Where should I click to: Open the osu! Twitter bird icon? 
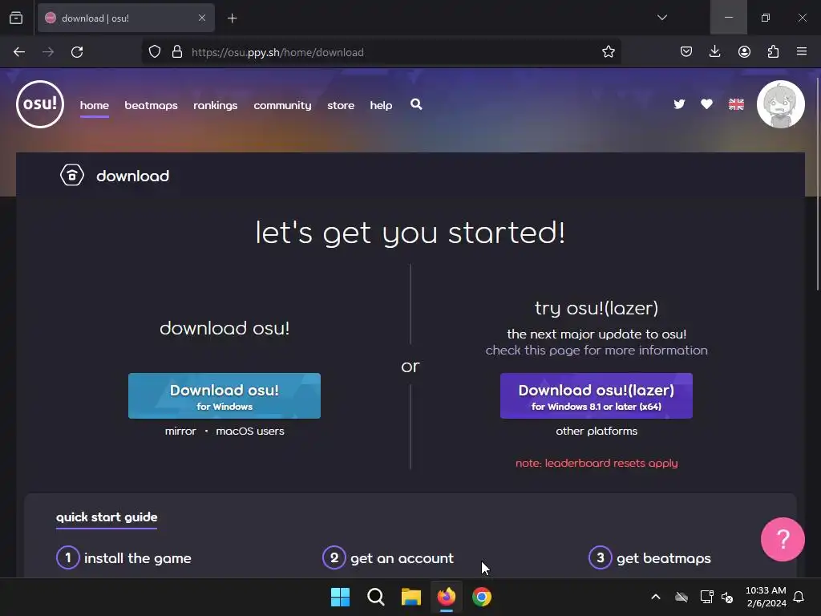click(679, 104)
